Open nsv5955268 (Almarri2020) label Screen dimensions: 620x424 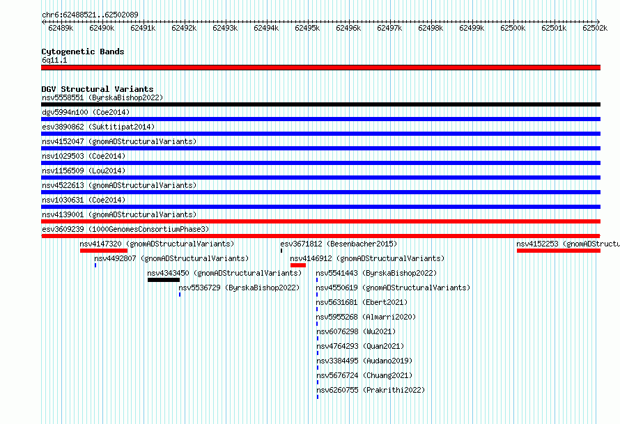(x=366, y=317)
